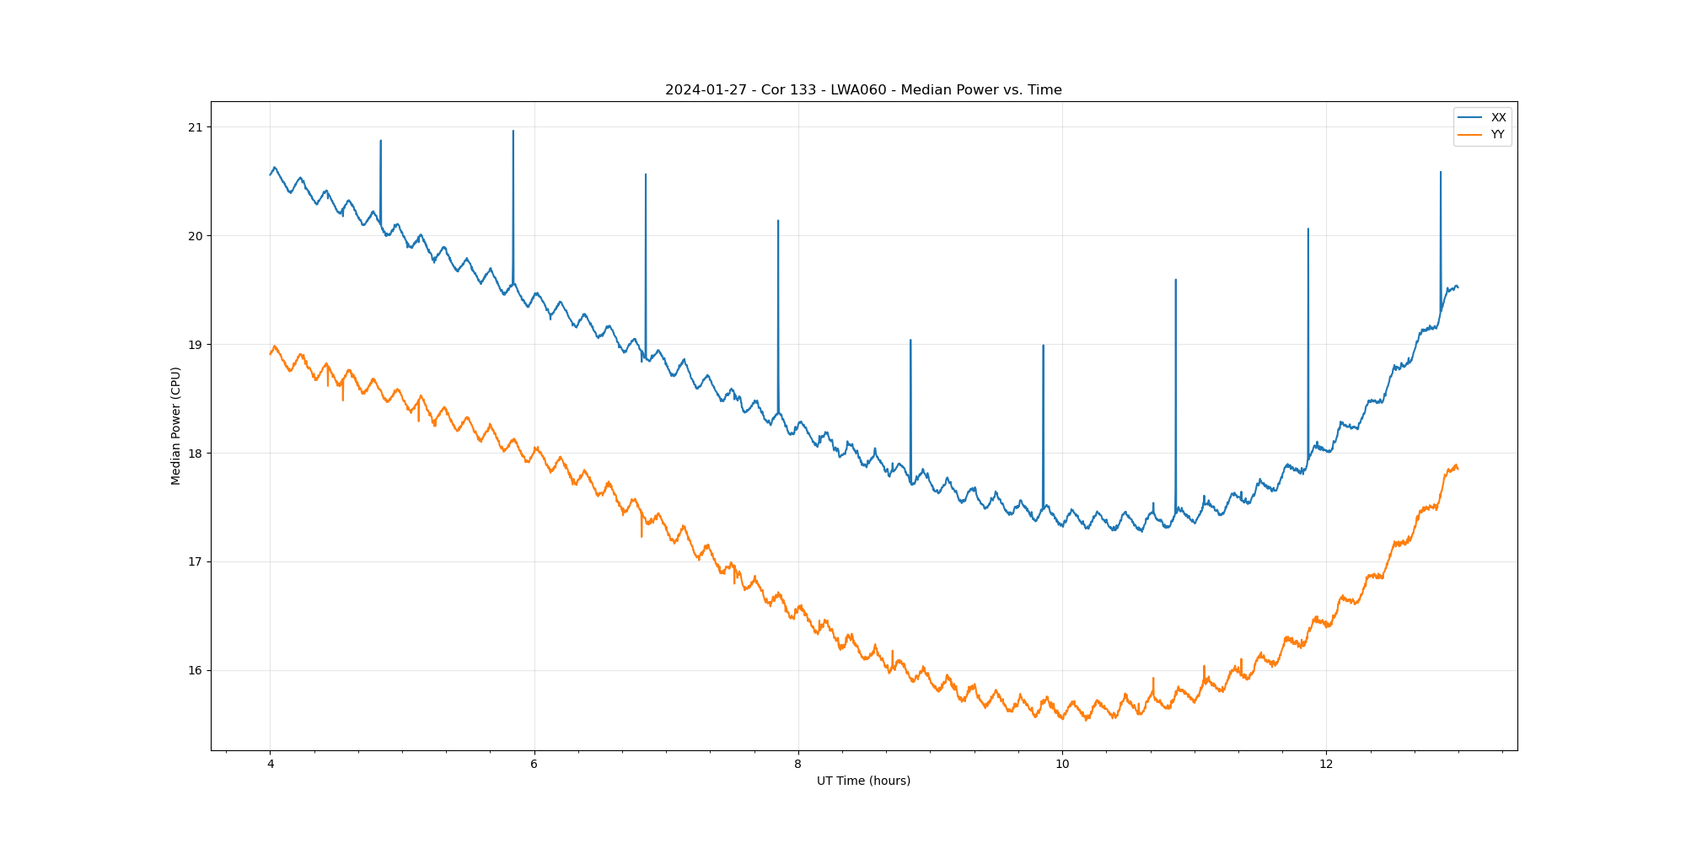
Task: Click the 'Median Power (CPU)' y-axis label
Action: pyautogui.click(x=176, y=426)
